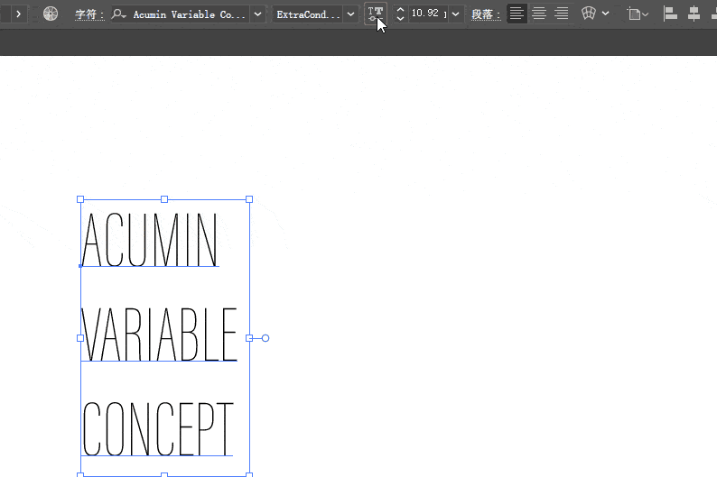Set paragraph alignment to left

pos(517,14)
